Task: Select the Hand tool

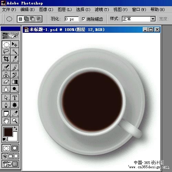Action: pos(6,121)
